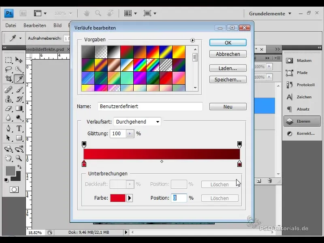The width and height of the screenshot is (324, 243).
Task: Click the foreground color swatch in toolbox
Action: coord(11,171)
